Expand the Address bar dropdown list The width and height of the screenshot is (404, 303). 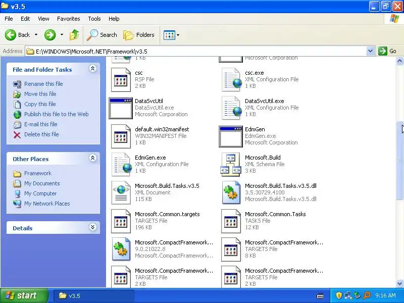[x=370, y=52]
